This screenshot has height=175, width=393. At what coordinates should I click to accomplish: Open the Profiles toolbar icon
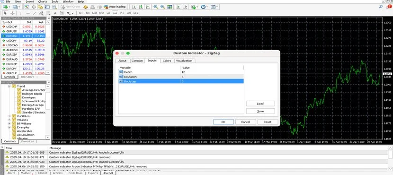click(x=16, y=7)
